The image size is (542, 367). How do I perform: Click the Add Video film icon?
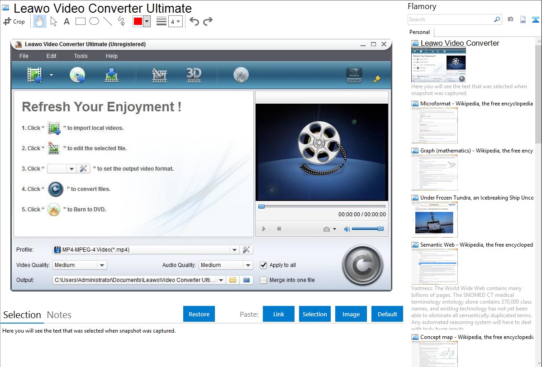35,75
